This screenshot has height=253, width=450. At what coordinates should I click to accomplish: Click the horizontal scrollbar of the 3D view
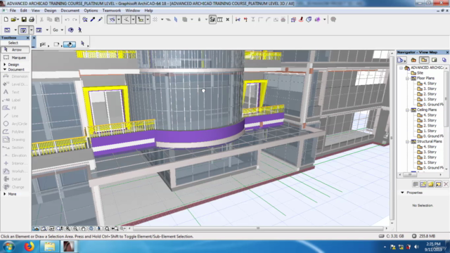click(x=258, y=228)
